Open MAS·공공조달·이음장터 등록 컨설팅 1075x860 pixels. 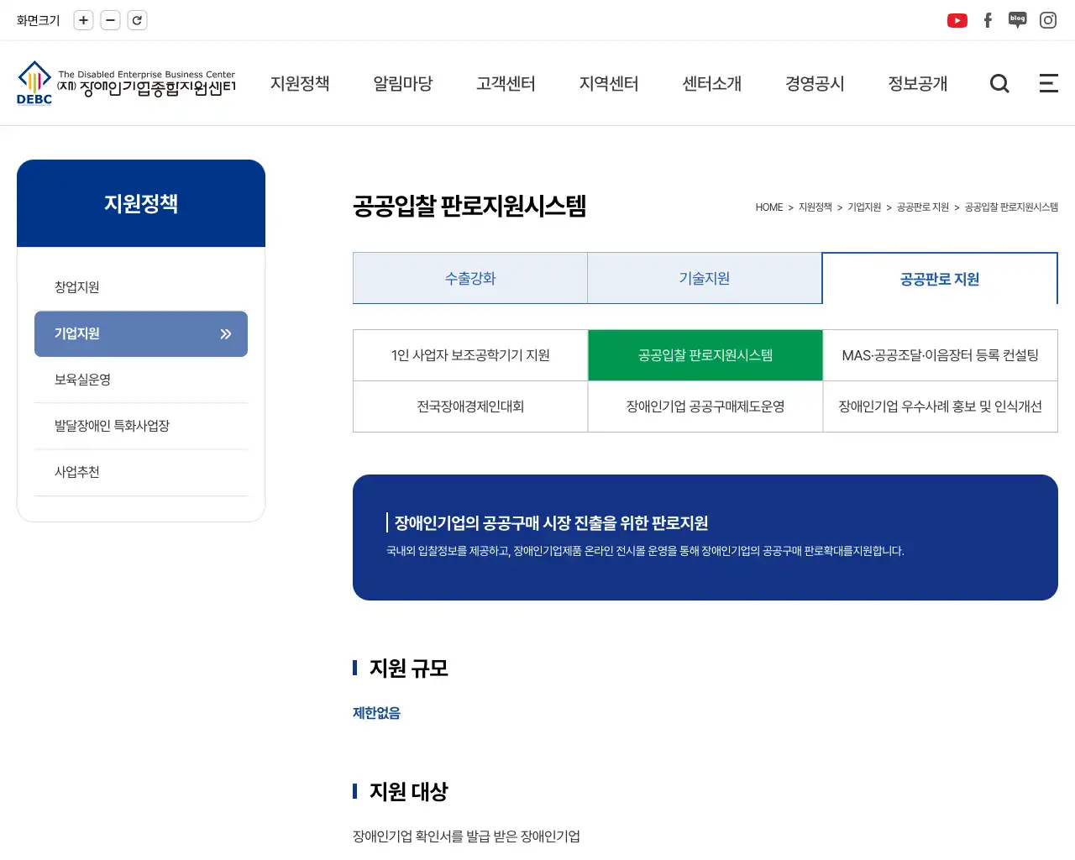(x=941, y=355)
